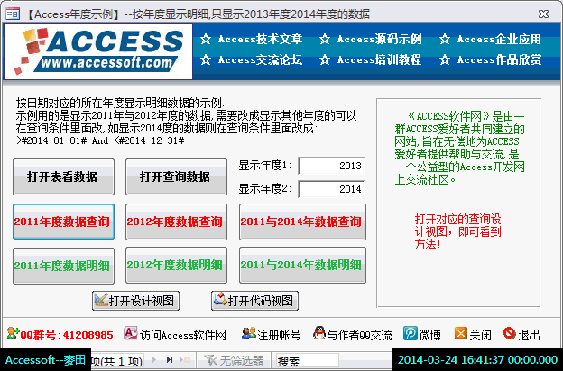The image size is (563, 371).
Task: Click the Access form icon in title bar
Action: [x=13, y=14]
